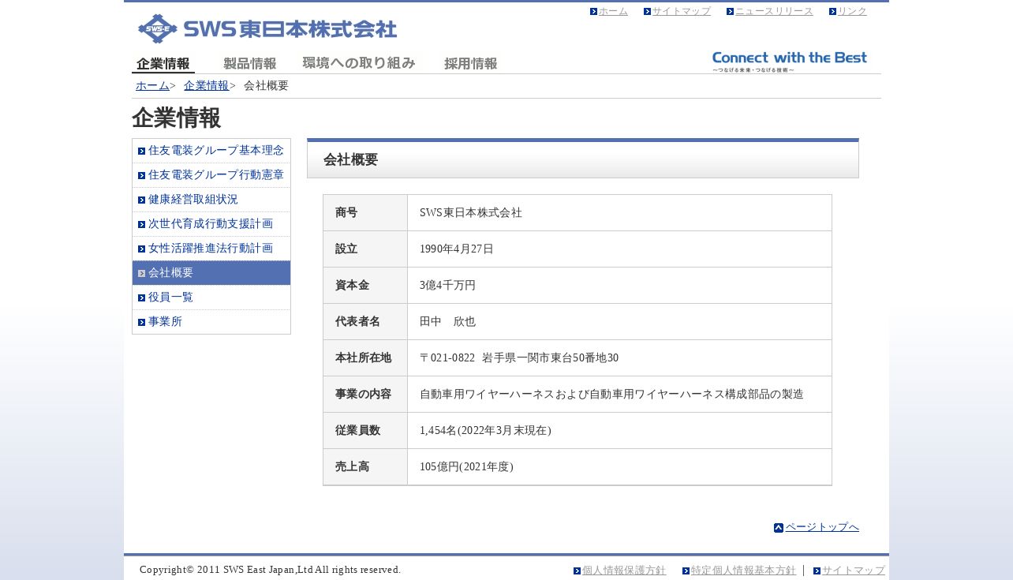The image size is (1013, 580).
Task: Click the 3億4千万円 value
Action: pyautogui.click(x=447, y=285)
